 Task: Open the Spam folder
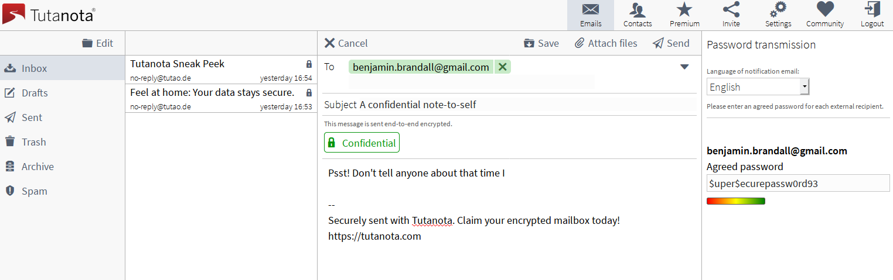(x=35, y=191)
